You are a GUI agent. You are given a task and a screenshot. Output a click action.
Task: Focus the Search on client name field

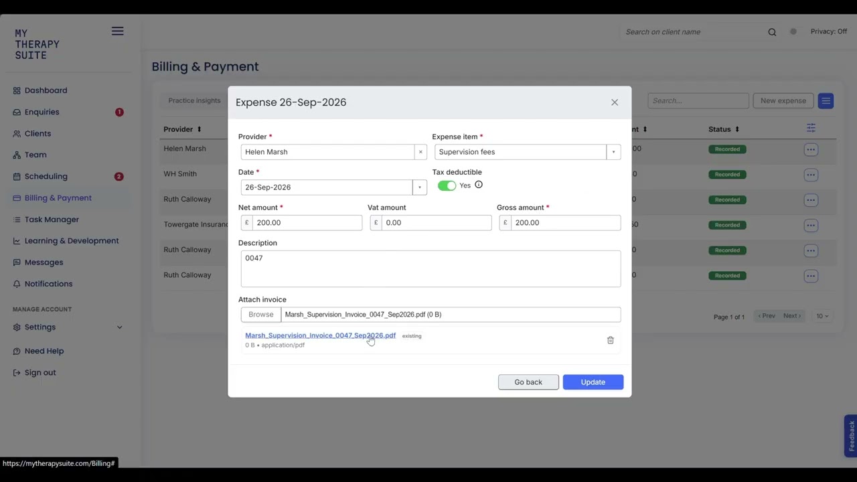693,32
